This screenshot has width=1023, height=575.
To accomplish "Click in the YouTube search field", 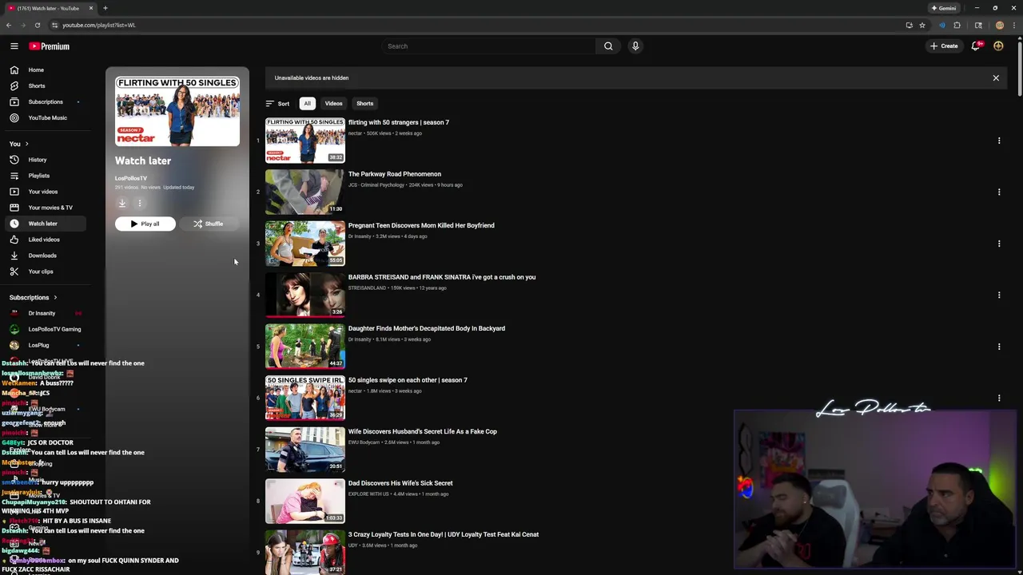I will point(488,46).
